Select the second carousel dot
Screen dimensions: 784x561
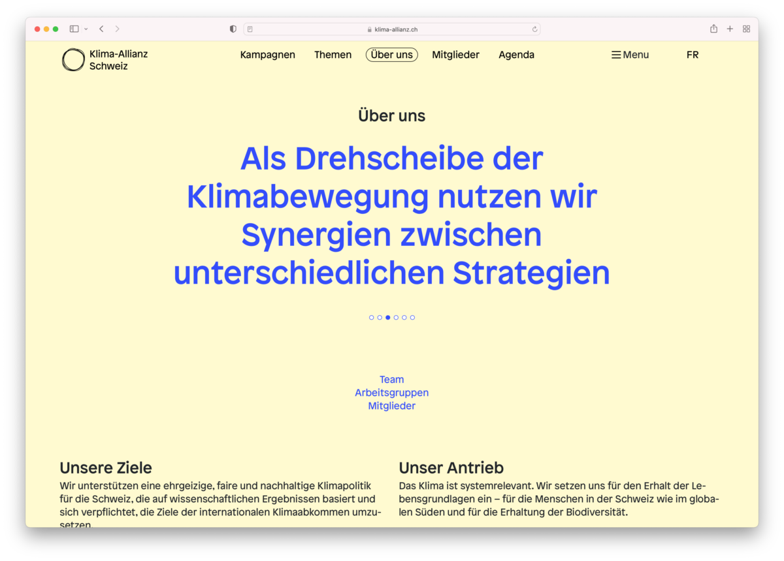380,318
